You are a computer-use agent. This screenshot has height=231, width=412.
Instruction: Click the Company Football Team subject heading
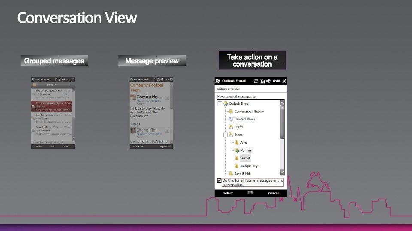coord(147,87)
